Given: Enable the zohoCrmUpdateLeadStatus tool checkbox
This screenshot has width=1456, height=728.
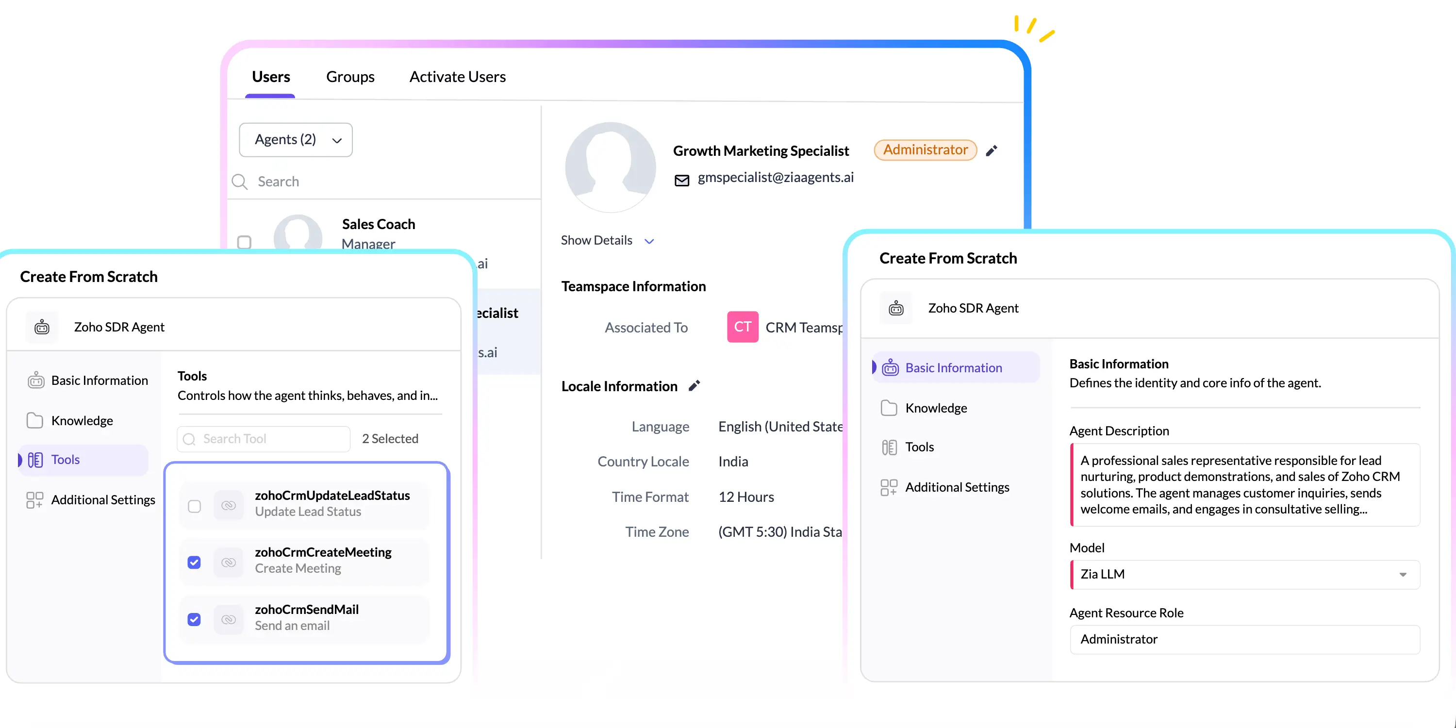Looking at the screenshot, I should tap(195, 505).
